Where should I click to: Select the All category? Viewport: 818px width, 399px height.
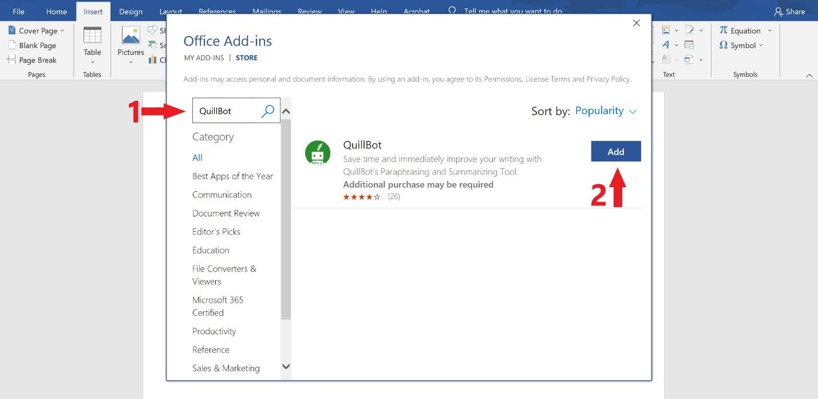[197, 157]
